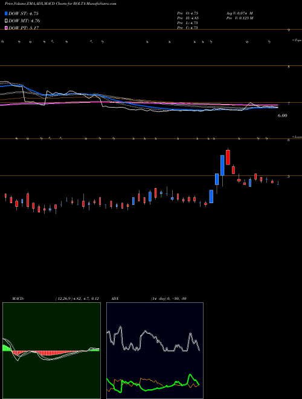The height and width of the screenshot is (399, 302).
Task: Click the y-axis label '9'
Action: [289, 30]
